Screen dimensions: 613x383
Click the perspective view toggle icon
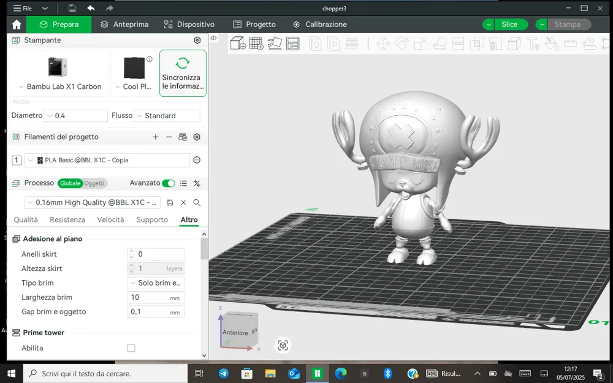283,345
